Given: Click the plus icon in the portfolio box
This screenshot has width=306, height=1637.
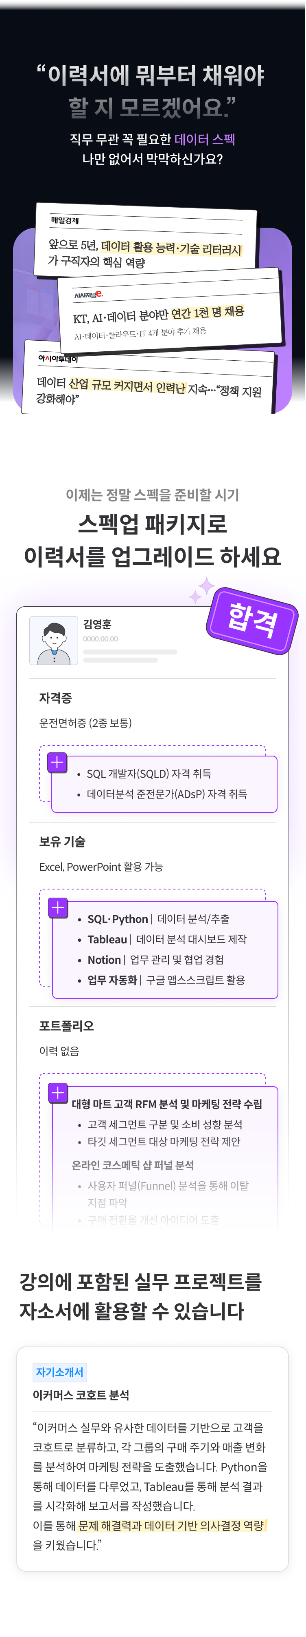Looking at the screenshot, I should point(58,1092).
